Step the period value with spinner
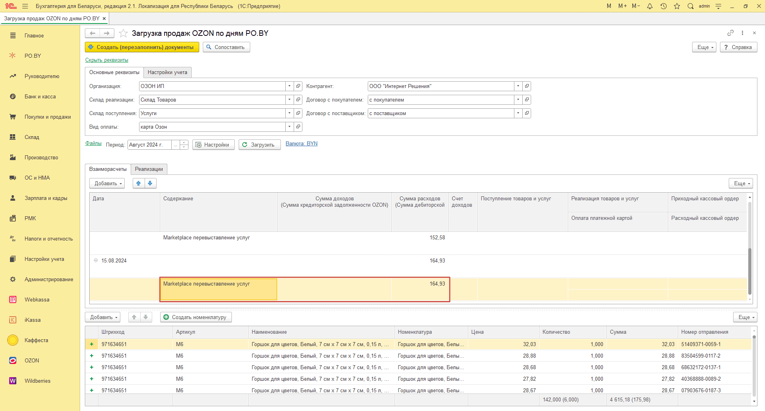Viewport: 765px width, 411px height. click(184, 145)
